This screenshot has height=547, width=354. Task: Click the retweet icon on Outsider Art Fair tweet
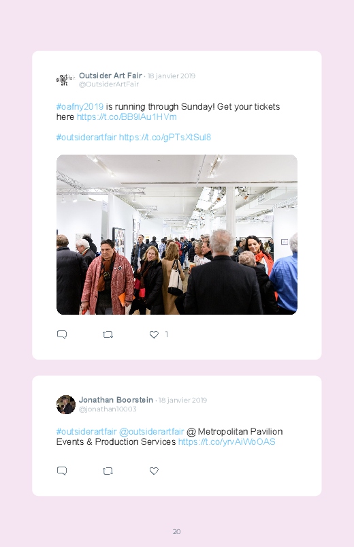click(x=108, y=334)
